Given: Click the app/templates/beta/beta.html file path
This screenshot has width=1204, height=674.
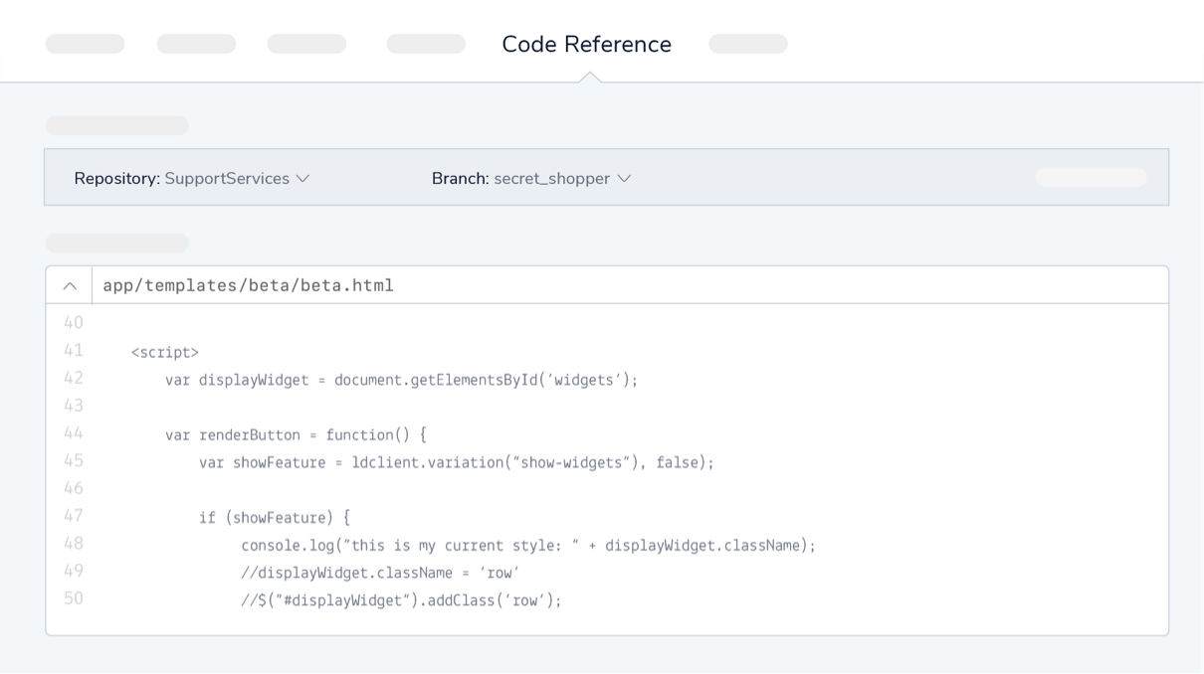Looking at the screenshot, I should click(246, 285).
